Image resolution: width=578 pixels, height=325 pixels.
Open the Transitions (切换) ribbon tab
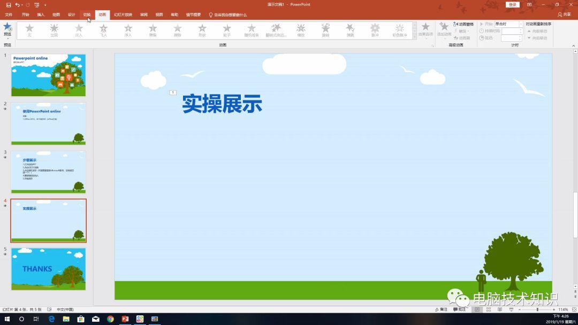(87, 14)
